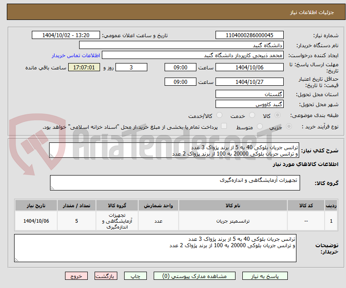Image resolution: width=346 pixels, height=288 pixels.
Task: Click the table group cell تجهیزات آزمایشگاهی و اندازه‌گیری
Action: tap(117, 221)
